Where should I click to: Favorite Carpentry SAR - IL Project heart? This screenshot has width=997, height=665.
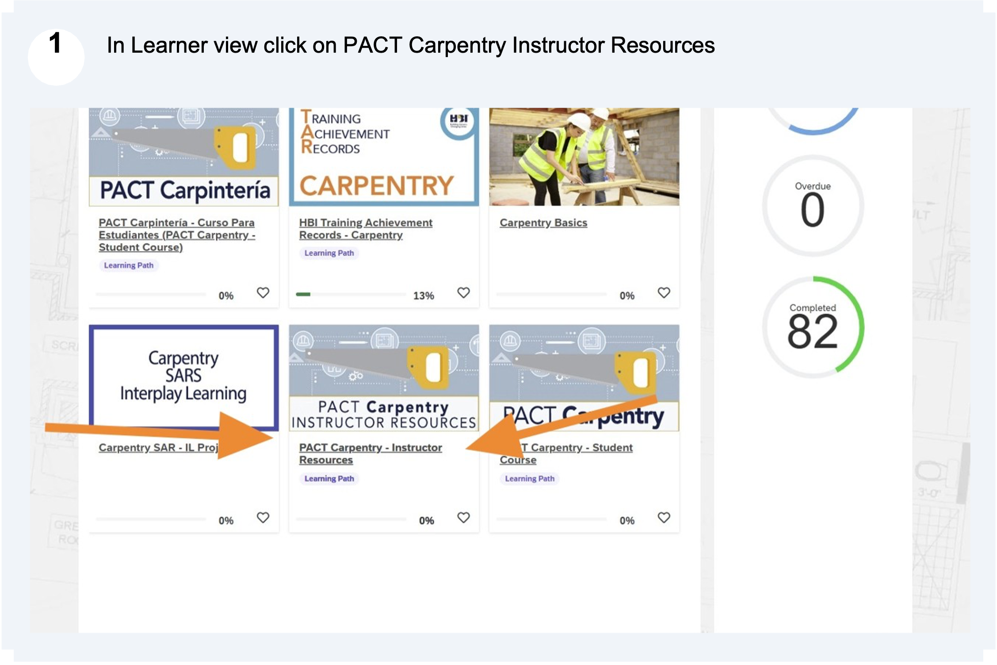click(x=263, y=517)
